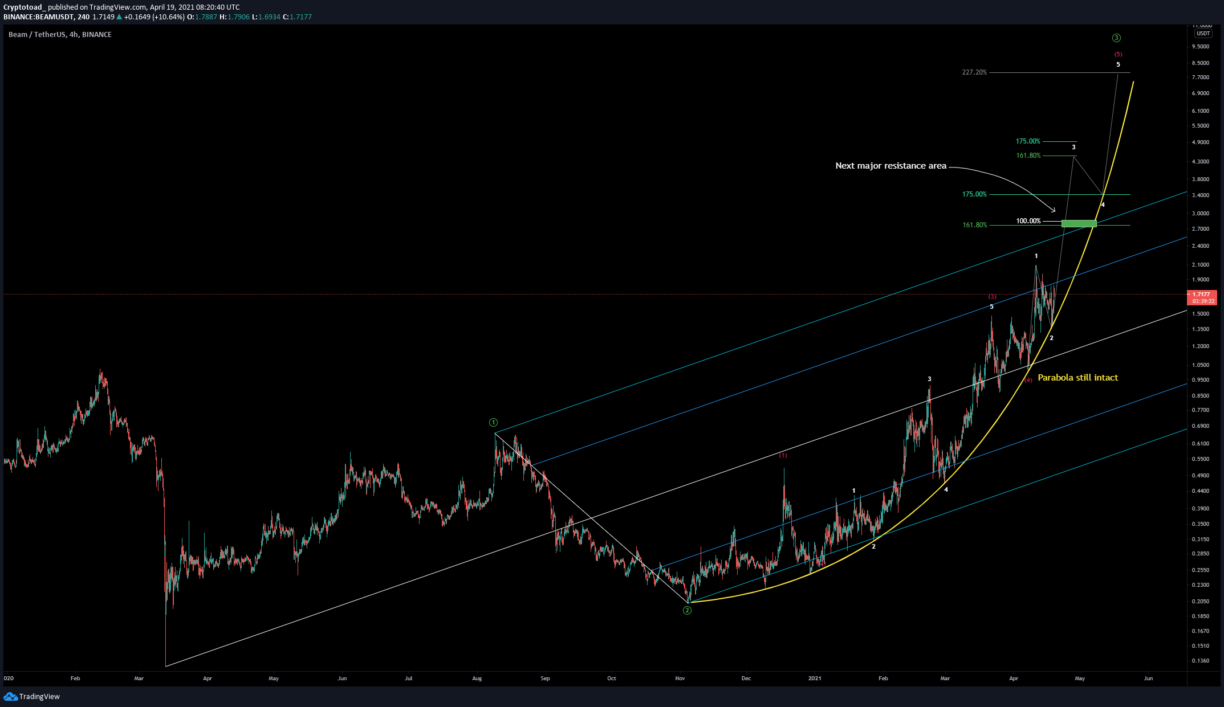Click the red (5) wave label
Viewport: 1224px width, 707px height.
[x=1118, y=55]
